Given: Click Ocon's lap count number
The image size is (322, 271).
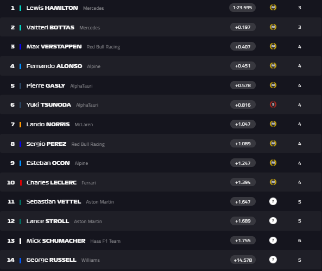Looking at the screenshot, I should [x=300, y=163].
